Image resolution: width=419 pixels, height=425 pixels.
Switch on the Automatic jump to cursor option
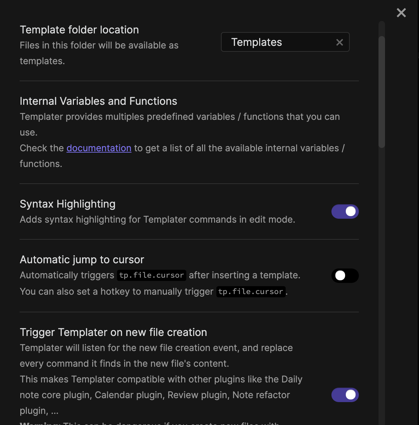tap(345, 276)
